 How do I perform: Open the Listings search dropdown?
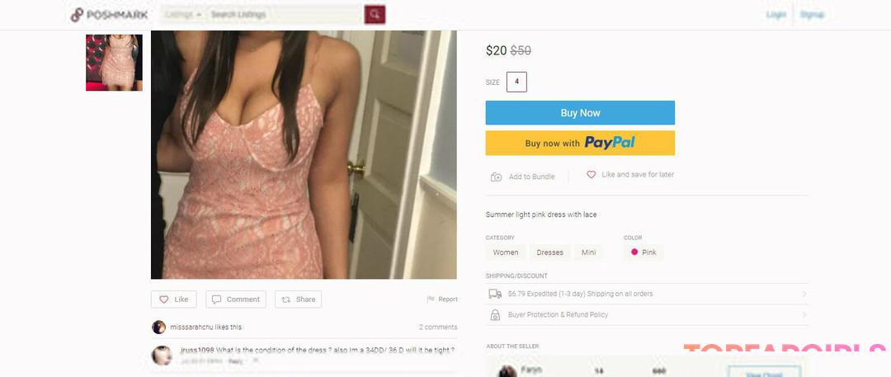point(184,15)
